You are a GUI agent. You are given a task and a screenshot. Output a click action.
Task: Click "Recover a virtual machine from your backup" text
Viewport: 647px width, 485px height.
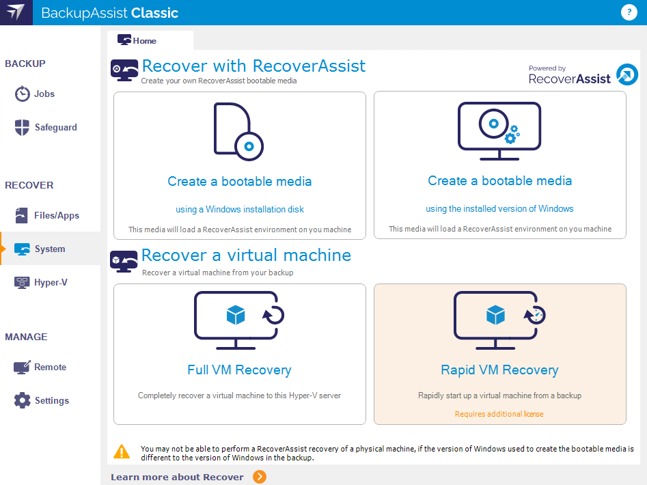click(217, 273)
